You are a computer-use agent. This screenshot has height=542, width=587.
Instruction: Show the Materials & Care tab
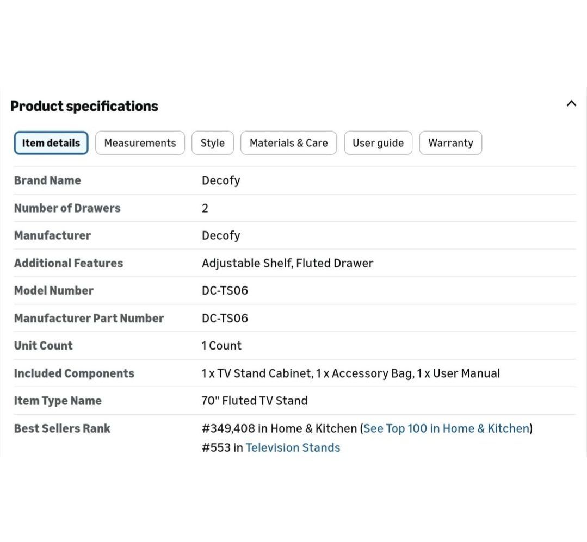[x=289, y=143]
